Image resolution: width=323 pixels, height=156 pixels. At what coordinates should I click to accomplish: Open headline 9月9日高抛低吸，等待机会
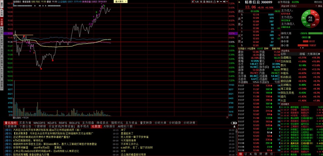pyautogui.click(x=28, y=140)
